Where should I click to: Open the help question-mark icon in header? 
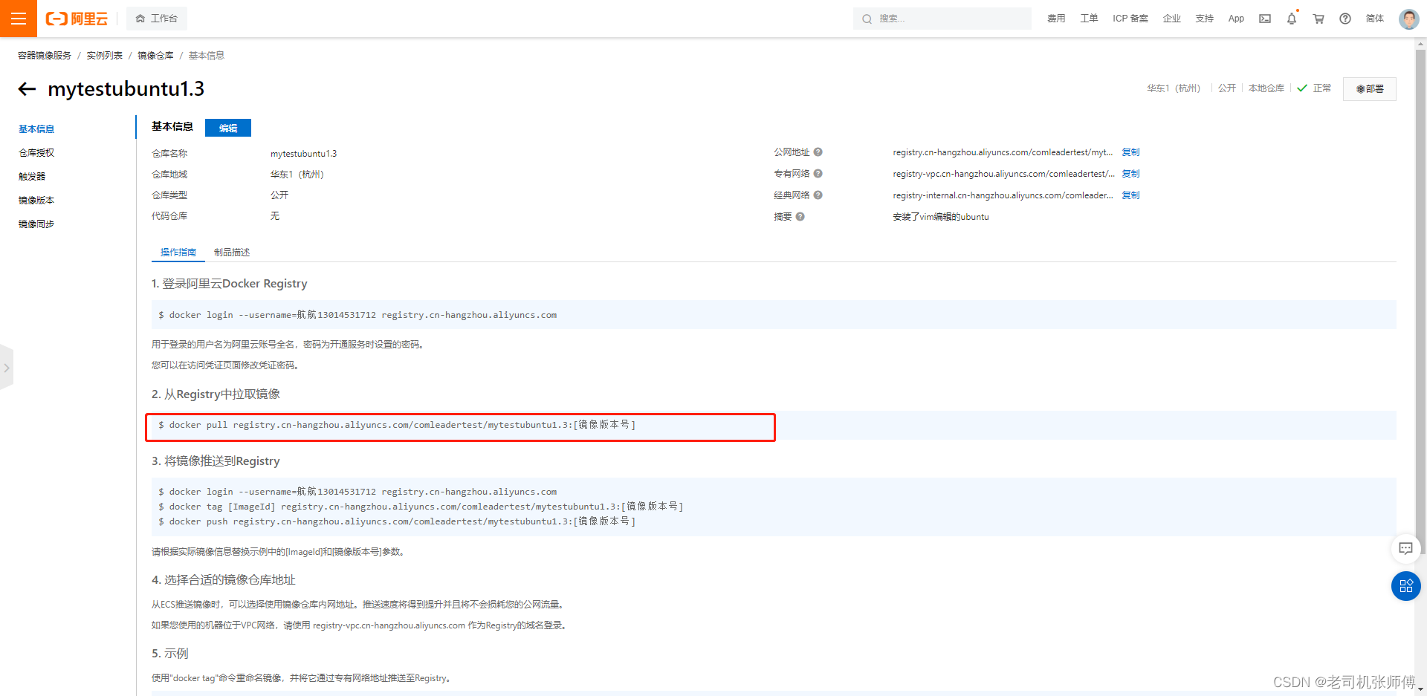(x=1345, y=19)
